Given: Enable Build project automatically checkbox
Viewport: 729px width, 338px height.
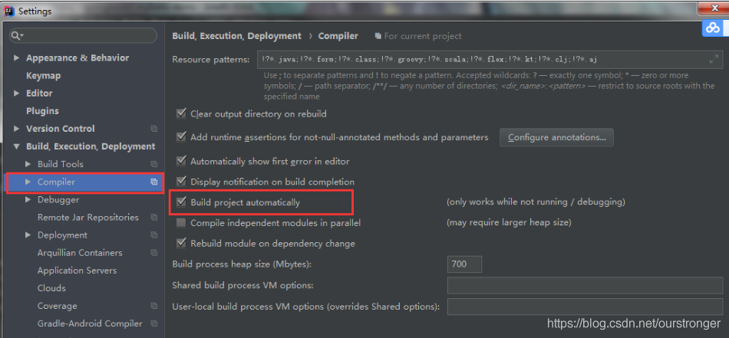Looking at the screenshot, I should click(181, 202).
